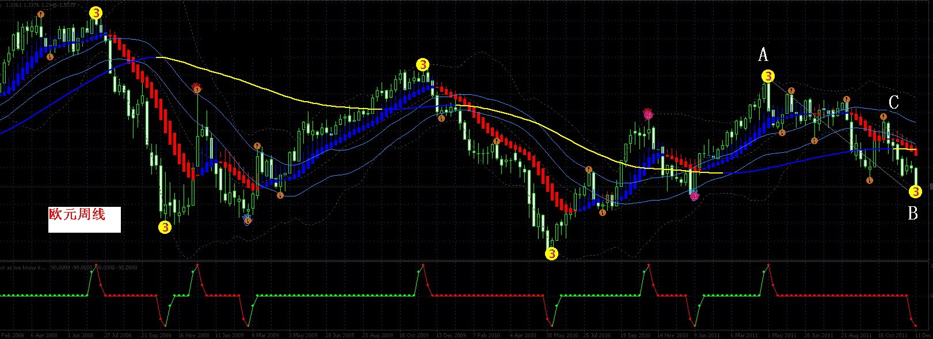Click the 16 Oct 2011 date label
Screen dimensions: 933x339
[893, 335]
